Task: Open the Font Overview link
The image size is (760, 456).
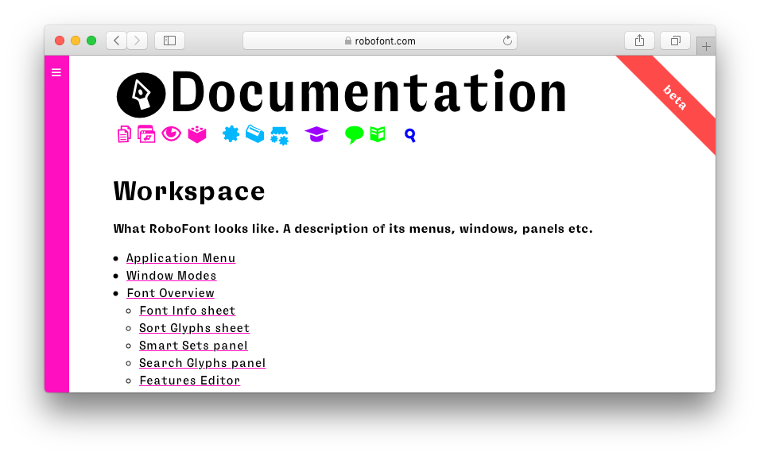Action: click(170, 293)
